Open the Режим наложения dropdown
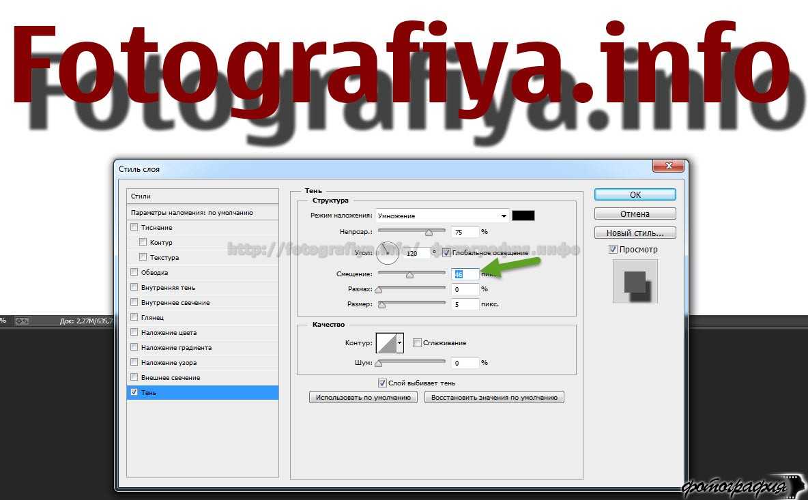This screenshot has height=500, width=808. [442, 216]
